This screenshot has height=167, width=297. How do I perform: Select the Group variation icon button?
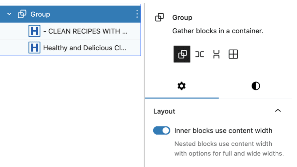coord(182,54)
